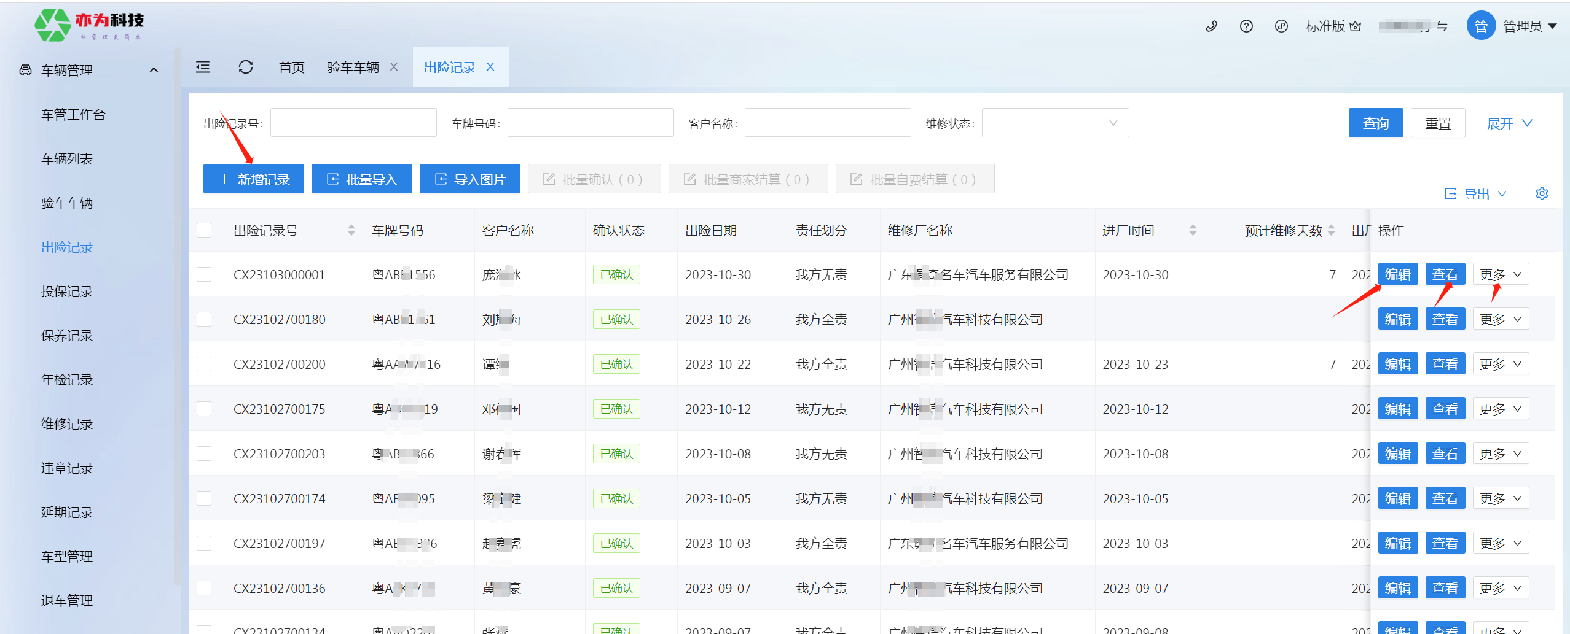Click the 新增记录 button
This screenshot has height=634, width=1570.
pyautogui.click(x=253, y=179)
